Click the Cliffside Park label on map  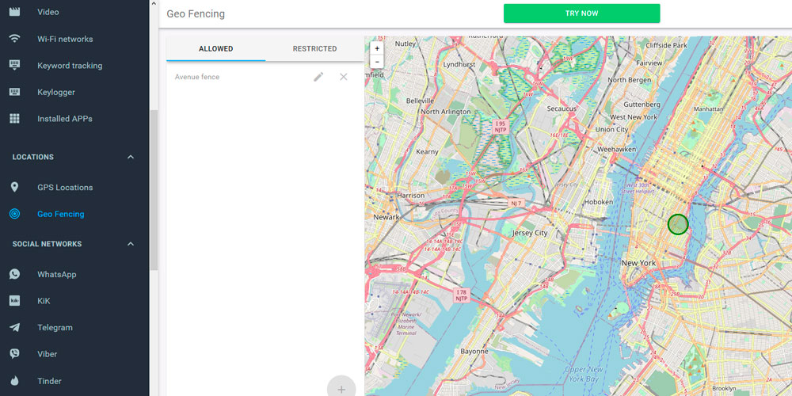click(667, 45)
